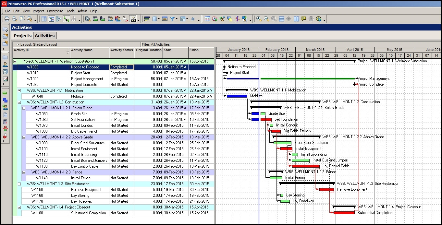The image size is (442, 225).
Task: Open the Enterprise menu
Action: 55,11
